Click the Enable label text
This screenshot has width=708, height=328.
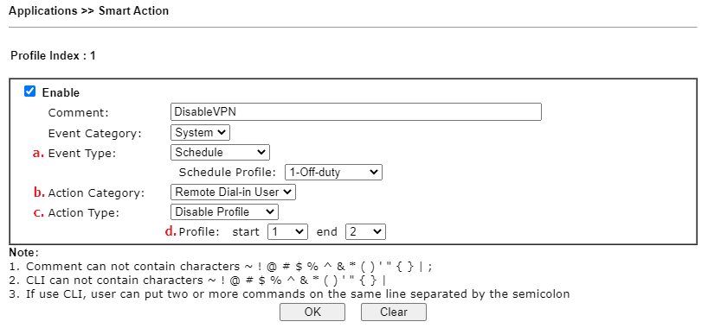click(x=61, y=93)
